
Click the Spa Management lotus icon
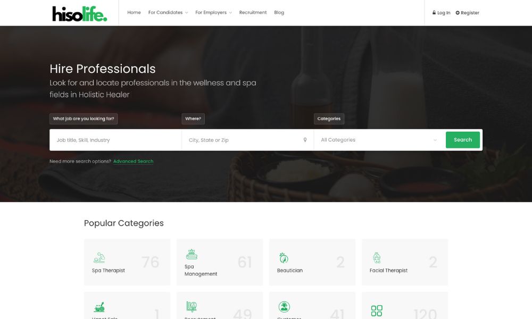(x=192, y=254)
